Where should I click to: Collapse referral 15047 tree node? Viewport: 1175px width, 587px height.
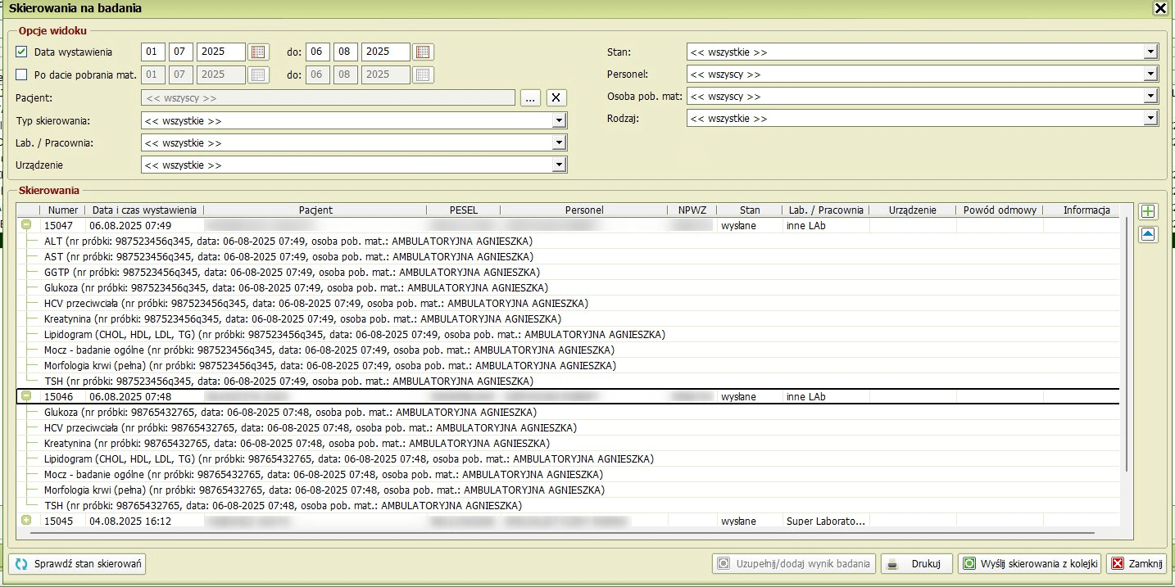[x=26, y=225]
